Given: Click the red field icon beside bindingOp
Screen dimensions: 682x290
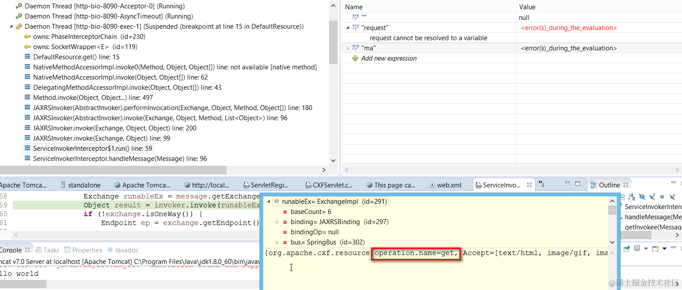Looking at the screenshot, I should click(x=285, y=232).
